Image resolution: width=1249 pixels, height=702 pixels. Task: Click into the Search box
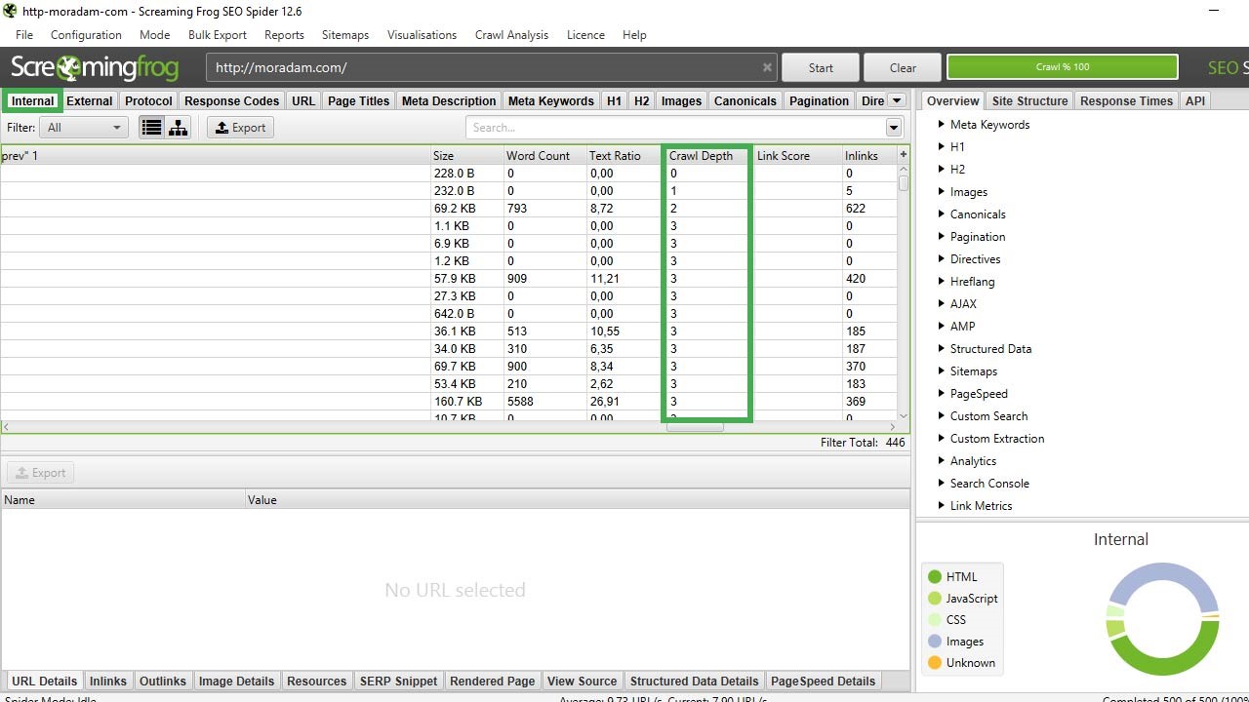tap(675, 128)
